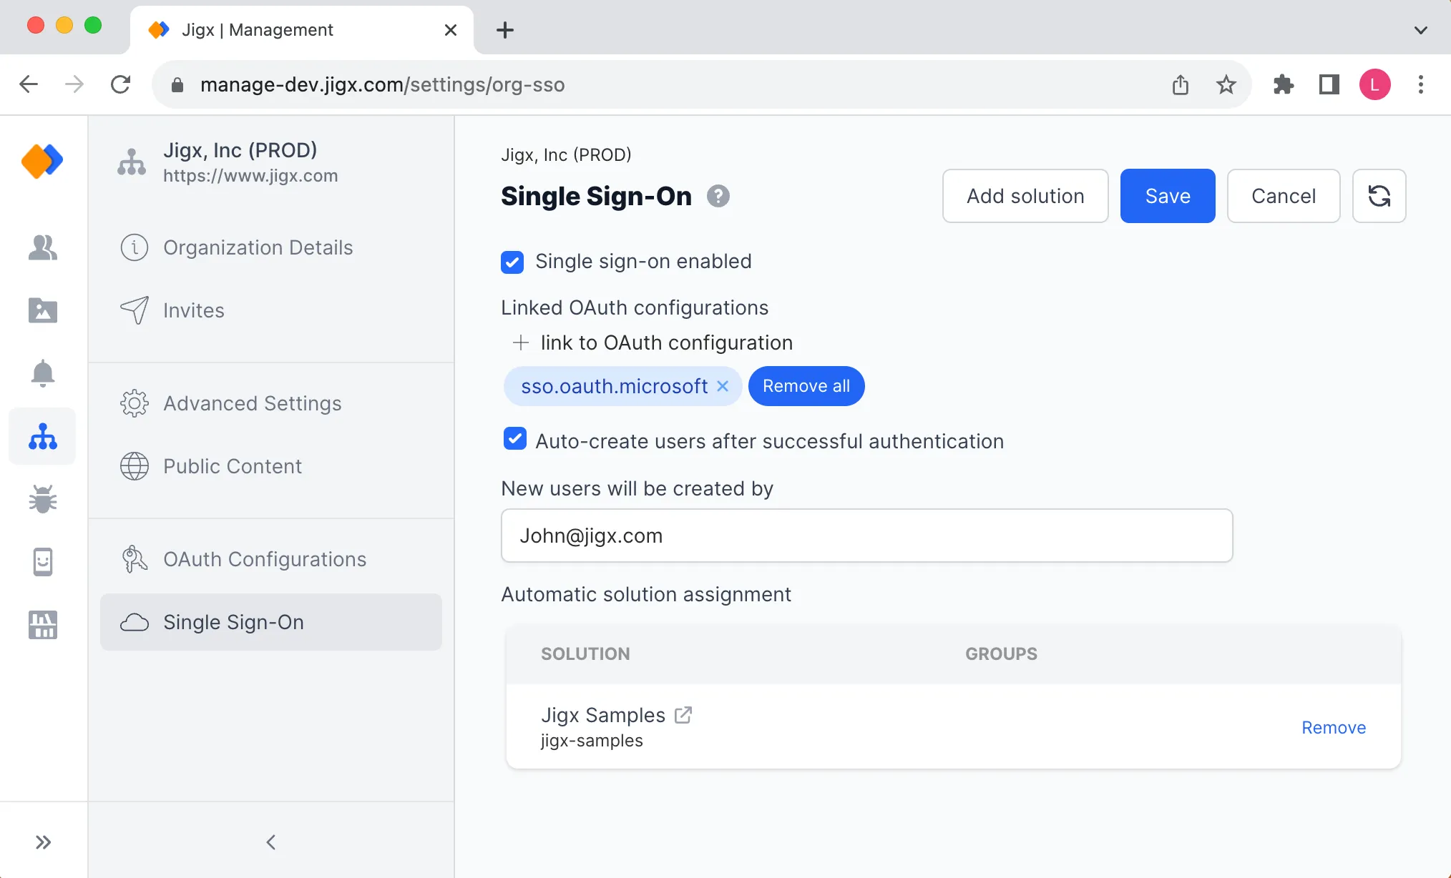Screen dimensions: 1451x878
Task: Click the plus icon to link OAuth
Action: pos(521,342)
